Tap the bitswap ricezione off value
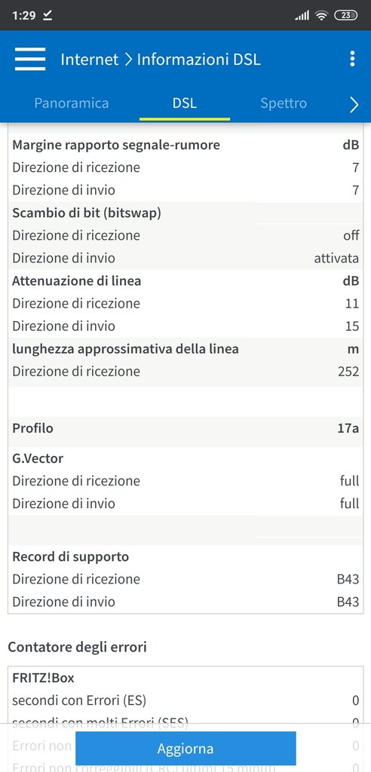The width and height of the screenshot is (371, 772). tap(351, 235)
